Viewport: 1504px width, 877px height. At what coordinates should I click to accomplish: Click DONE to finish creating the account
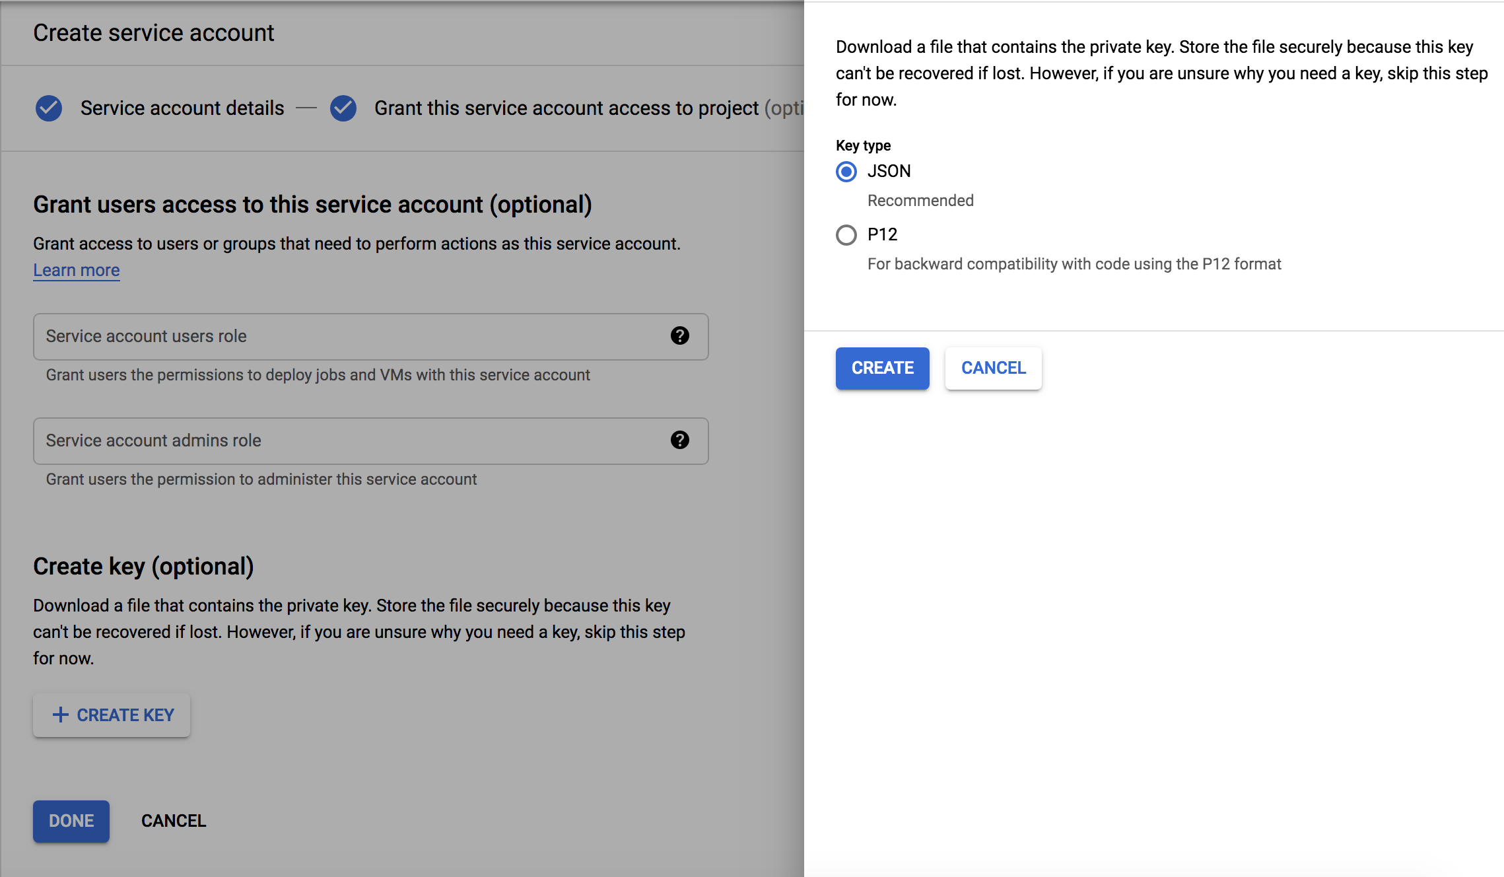[x=71, y=821]
